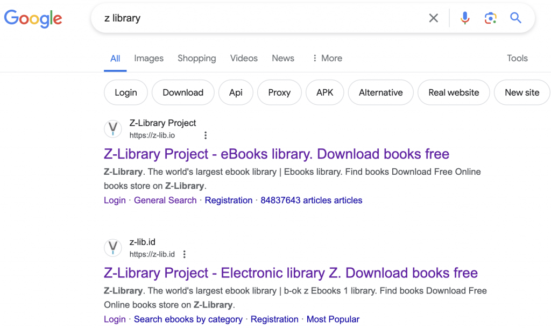Click the Z-Library Project site name
This screenshot has width=551, height=329.
tap(163, 123)
